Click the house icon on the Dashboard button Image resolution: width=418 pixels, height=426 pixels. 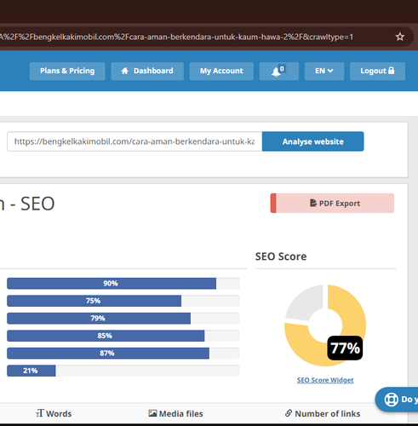point(125,71)
